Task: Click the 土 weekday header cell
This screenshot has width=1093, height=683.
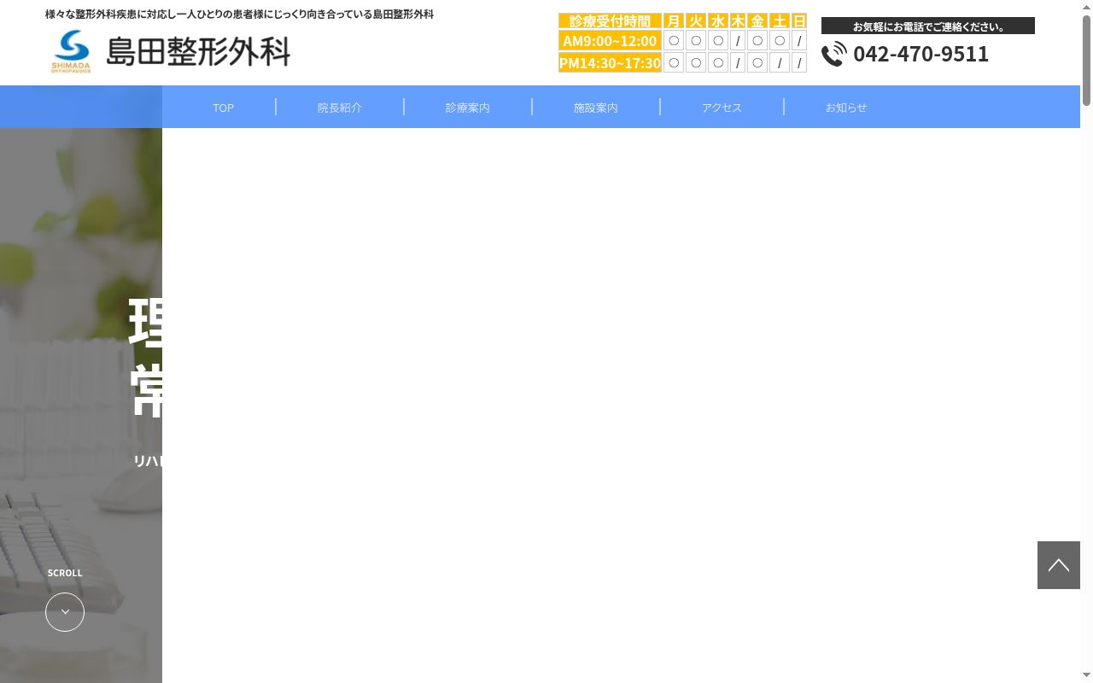Action: pyautogui.click(x=780, y=20)
